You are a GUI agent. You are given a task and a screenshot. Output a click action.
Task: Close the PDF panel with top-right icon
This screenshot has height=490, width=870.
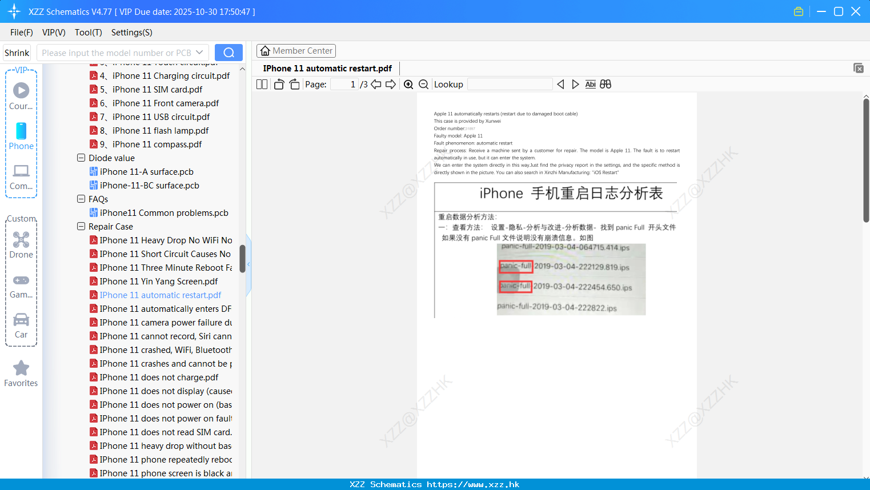tap(858, 68)
